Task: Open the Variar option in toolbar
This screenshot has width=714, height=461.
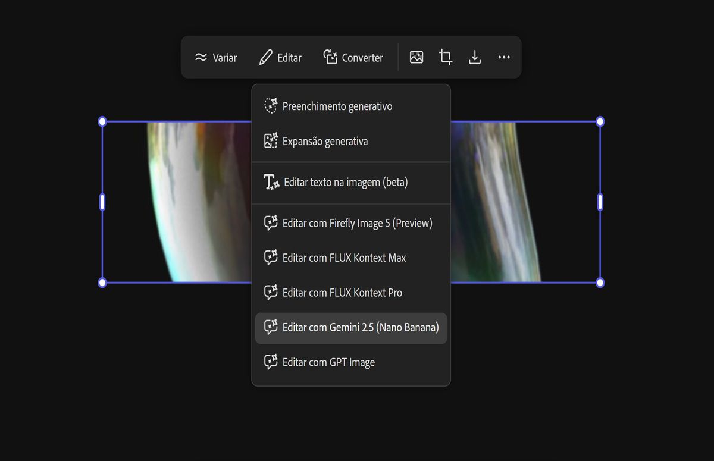Action: click(215, 58)
